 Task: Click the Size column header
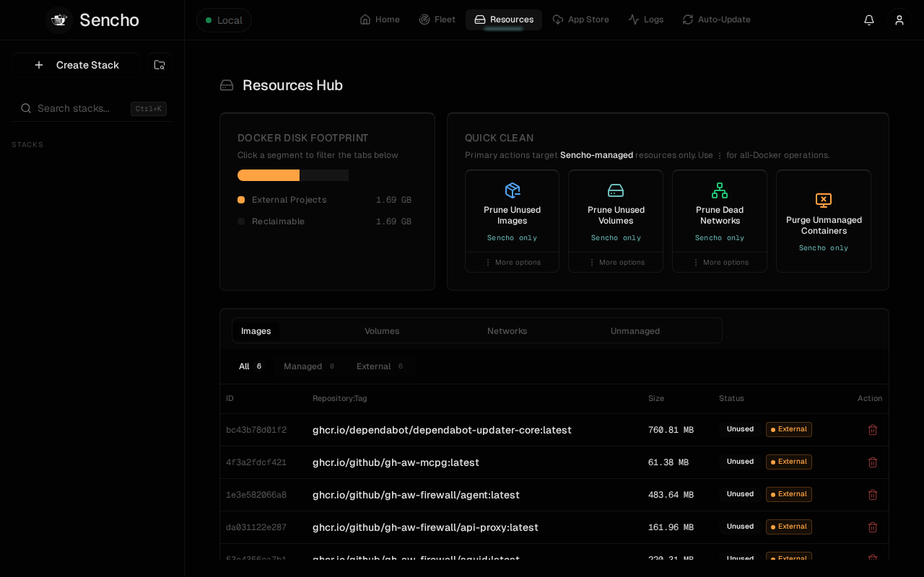tap(656, 398)
